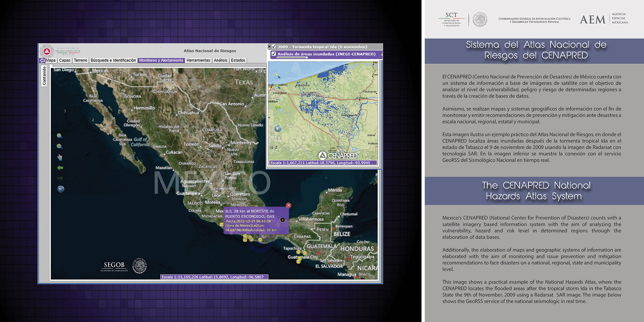
Task: Select Monitoreo y Alertamiento tab
Action: 161,60
